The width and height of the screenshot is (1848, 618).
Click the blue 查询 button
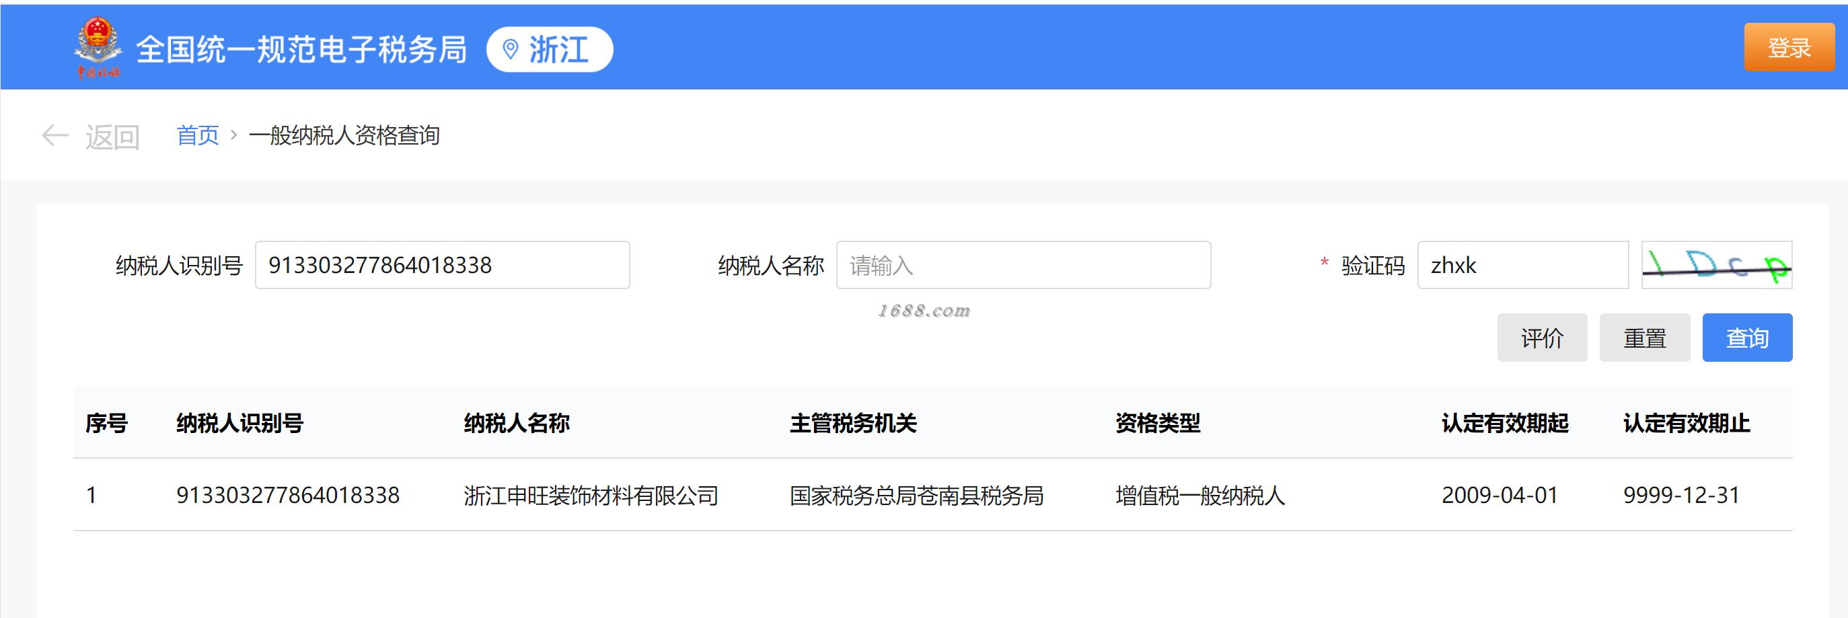click(1748, 338)
